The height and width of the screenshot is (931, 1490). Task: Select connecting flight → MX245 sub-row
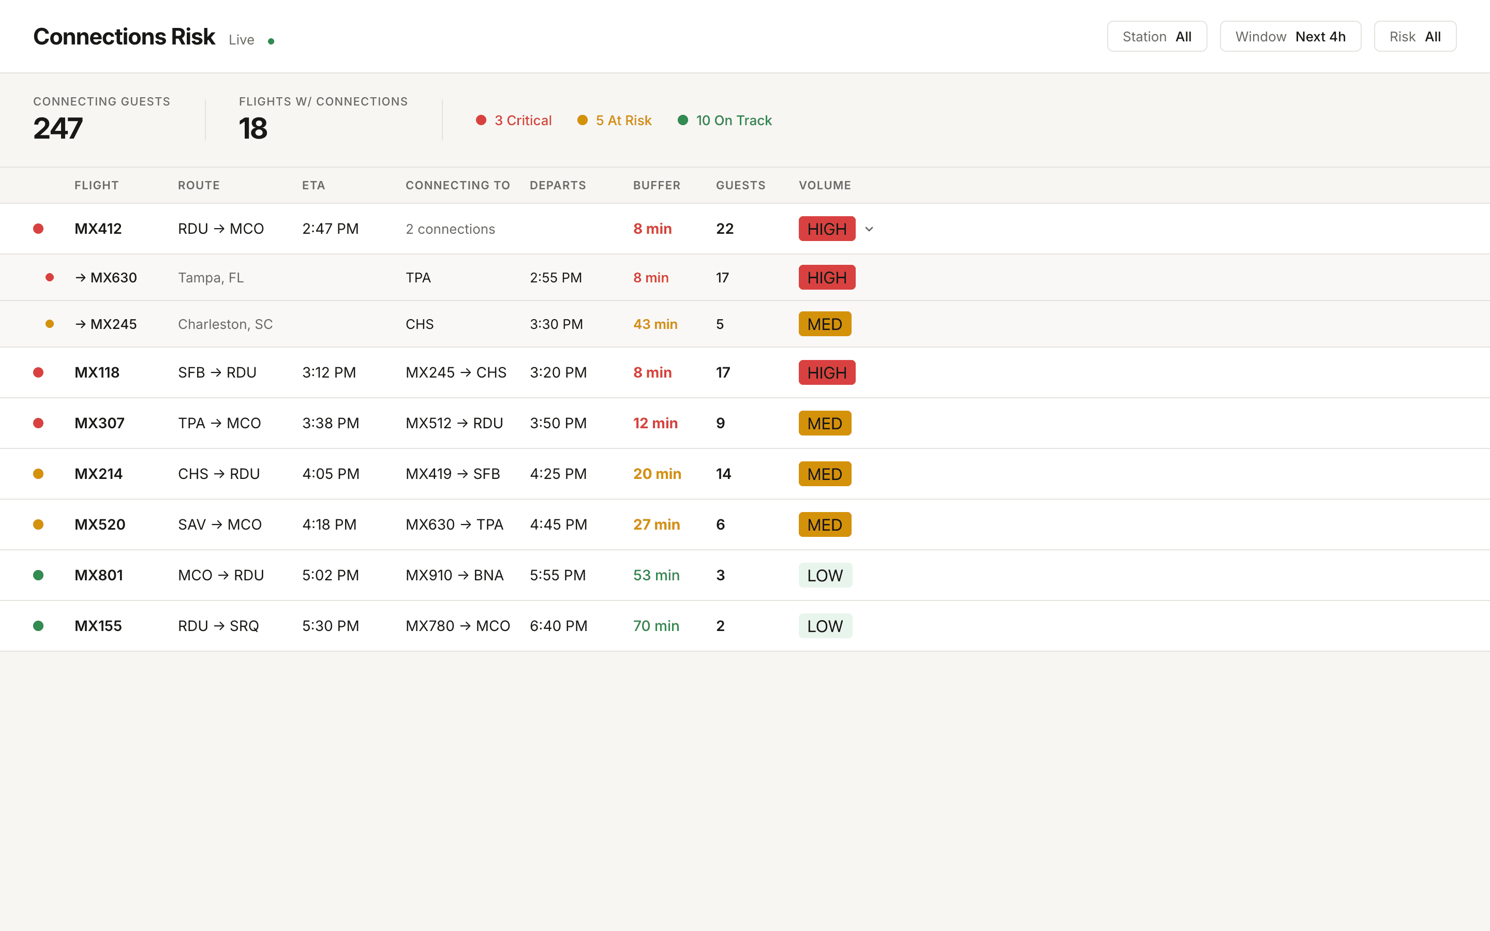[106, 324]
